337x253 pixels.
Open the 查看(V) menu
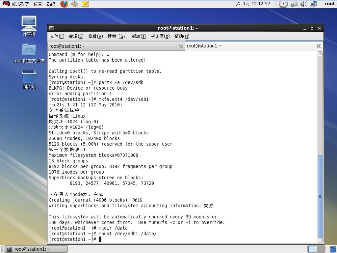point(95,36)
